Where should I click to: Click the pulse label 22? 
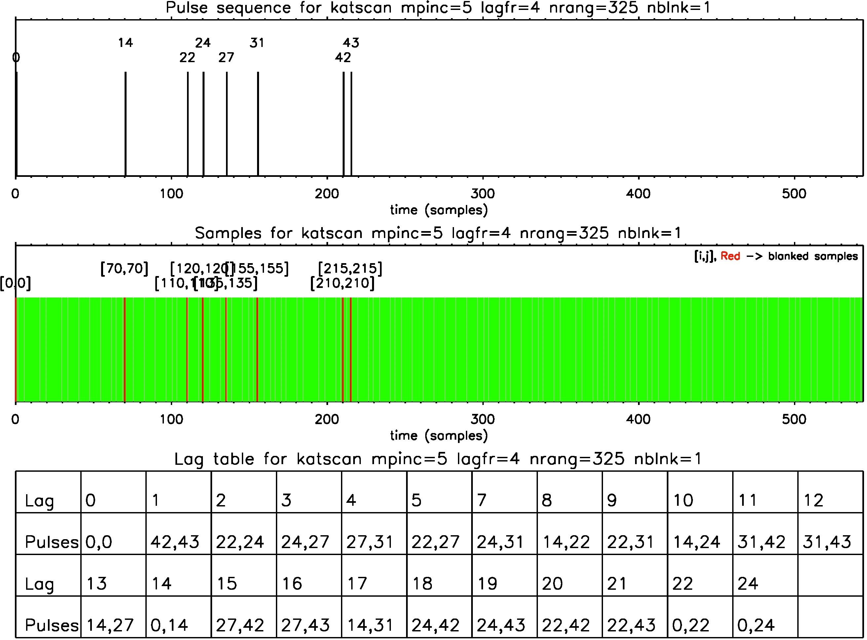click(x=187, y=58)
